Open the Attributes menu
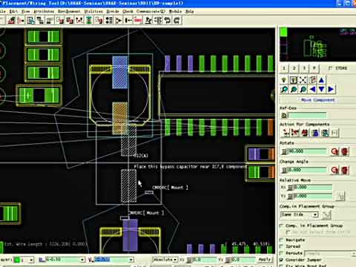This screenshot has height=267, width=356. coord(44,11)
